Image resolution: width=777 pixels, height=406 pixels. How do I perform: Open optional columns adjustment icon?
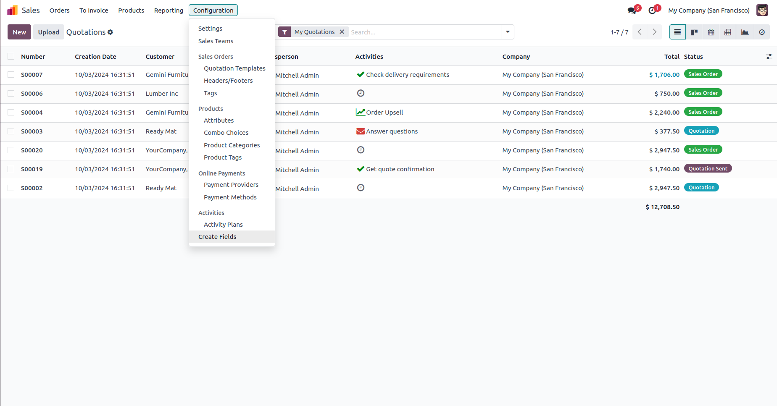pyautogui.click(x=769, y=57)
